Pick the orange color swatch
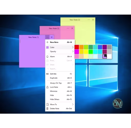 coord(81,47)
